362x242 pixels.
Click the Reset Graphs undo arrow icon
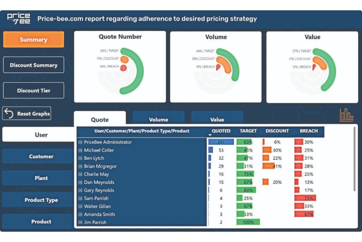tap(9, 113)
